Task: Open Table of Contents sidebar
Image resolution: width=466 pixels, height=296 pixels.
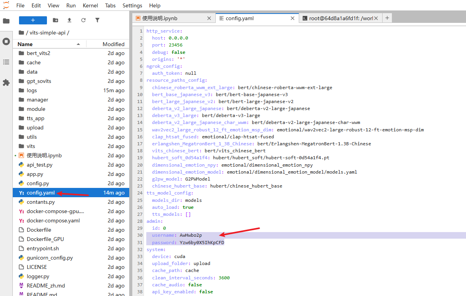Action: click(6, 62)
